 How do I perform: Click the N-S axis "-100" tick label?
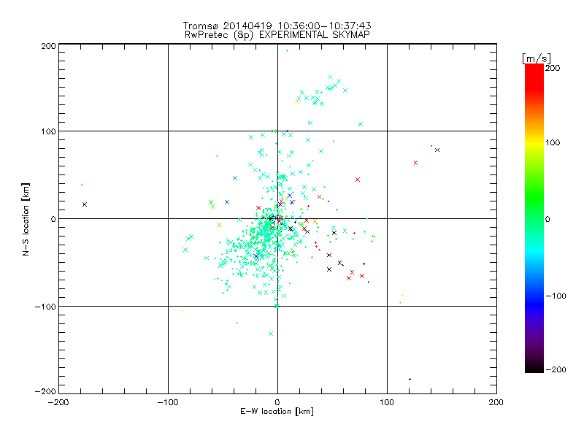tap(45, 307)
